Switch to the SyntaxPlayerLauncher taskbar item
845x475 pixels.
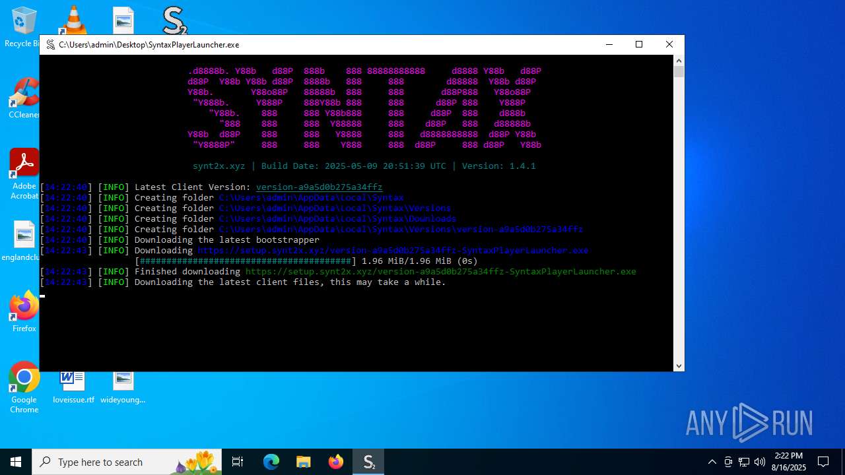pyautogui.click(x=368, y=462)
